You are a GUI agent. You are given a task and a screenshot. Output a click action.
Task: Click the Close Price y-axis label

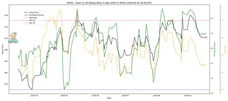[x=3, y=50]
